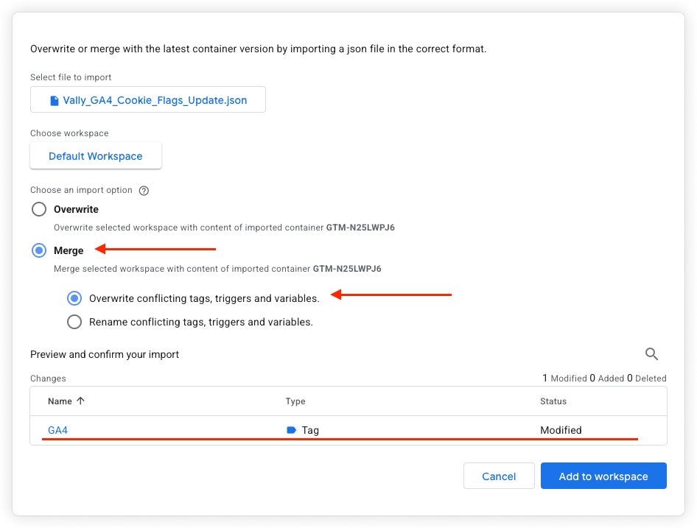Click the Preview and confirm your import heading

pyautogui.click(x=105, y=354)
